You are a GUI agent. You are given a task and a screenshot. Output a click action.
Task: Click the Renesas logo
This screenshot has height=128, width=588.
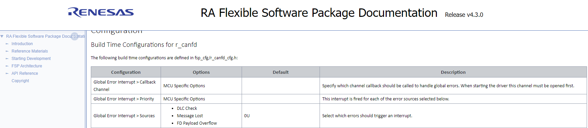tap(101, 12)
